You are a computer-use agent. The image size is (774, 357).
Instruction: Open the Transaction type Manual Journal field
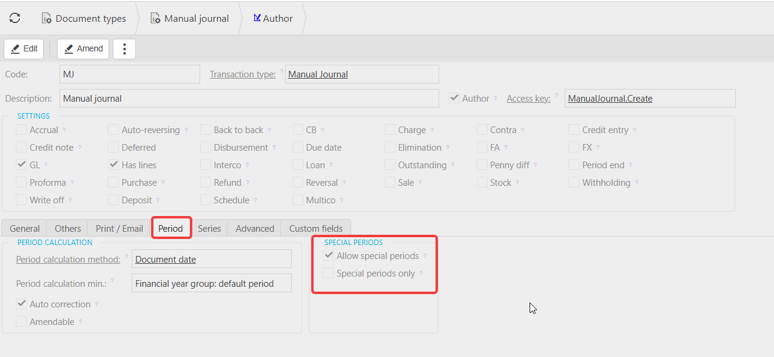(362, 74)
